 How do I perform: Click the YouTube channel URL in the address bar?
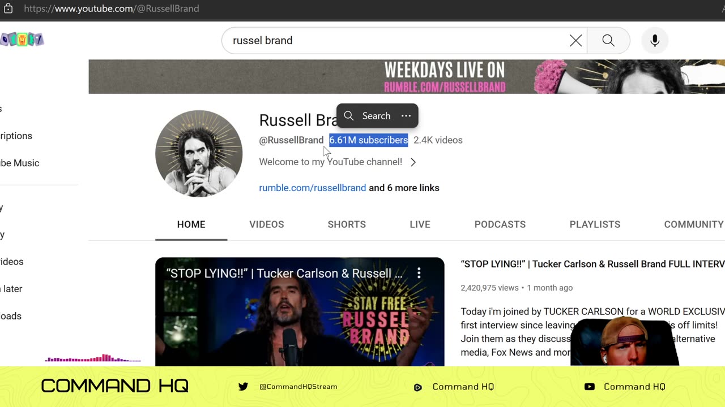111,8
